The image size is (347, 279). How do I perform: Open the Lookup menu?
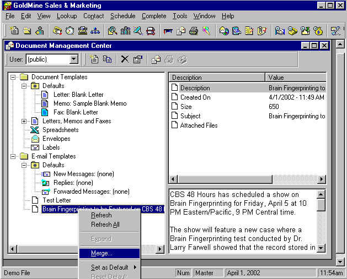point(67,16)
